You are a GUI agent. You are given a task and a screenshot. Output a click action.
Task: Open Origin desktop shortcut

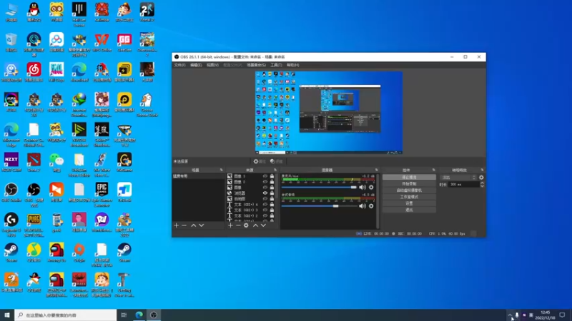79,253
